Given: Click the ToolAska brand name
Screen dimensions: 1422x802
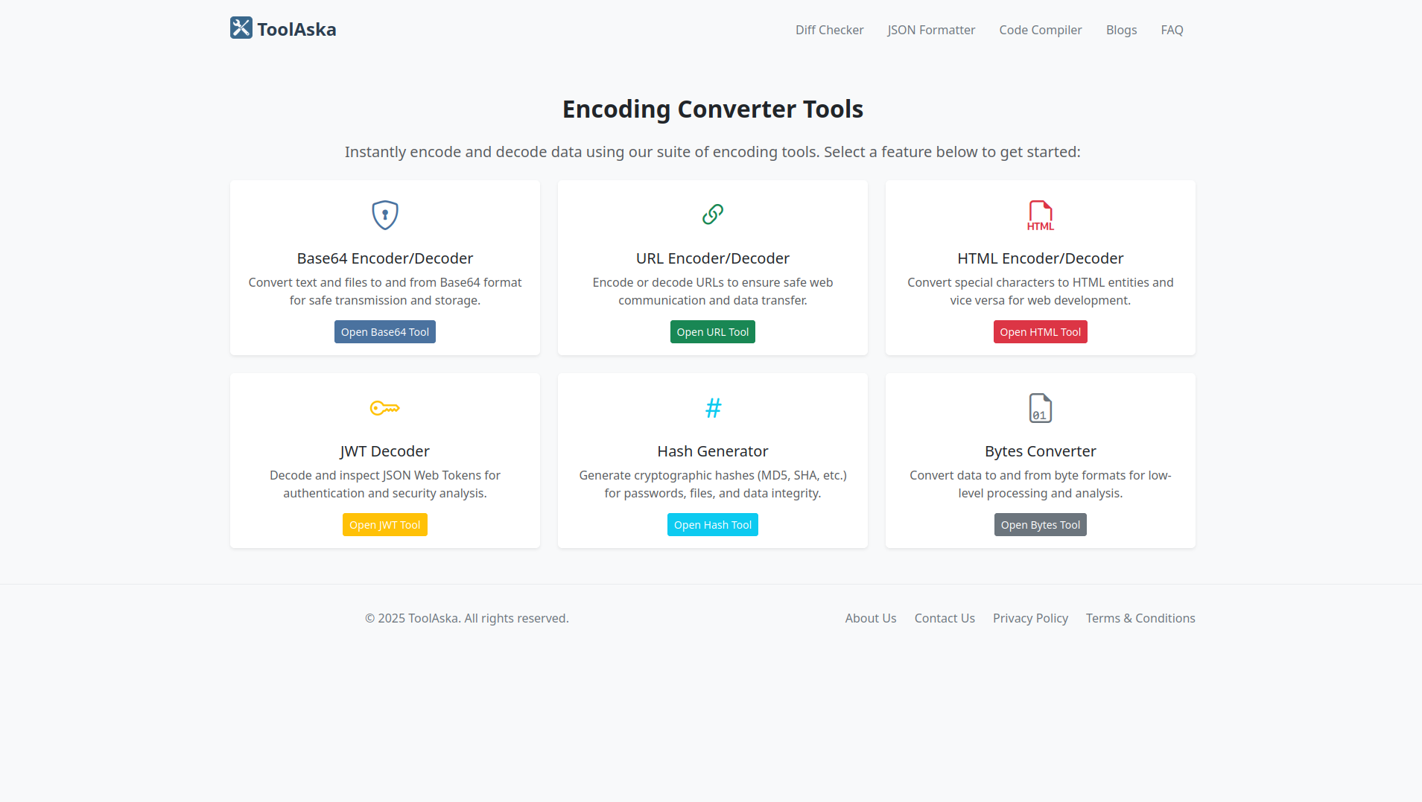Looking at the screenshot, I should click(296, 29).
